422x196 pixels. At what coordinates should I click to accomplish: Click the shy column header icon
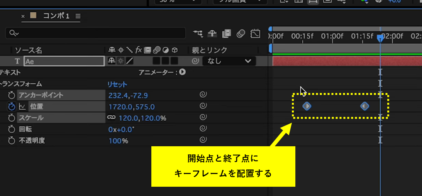point(112,50)
